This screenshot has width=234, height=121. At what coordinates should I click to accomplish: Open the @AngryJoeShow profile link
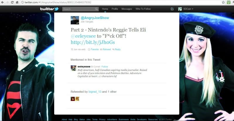(95, 18)
